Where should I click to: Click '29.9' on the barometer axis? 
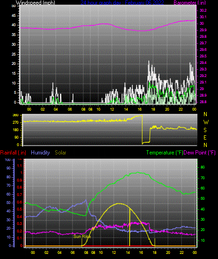(203, 30)
